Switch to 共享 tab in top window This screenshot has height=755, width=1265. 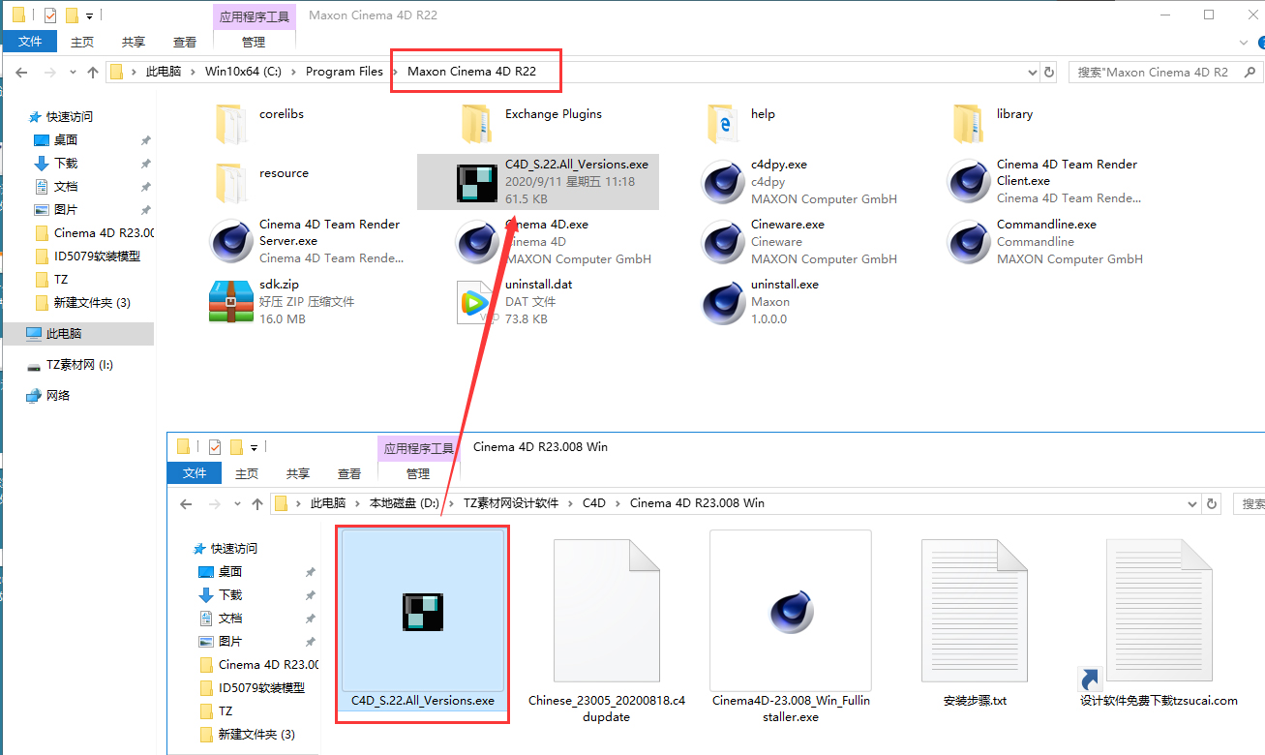(134, 42)
